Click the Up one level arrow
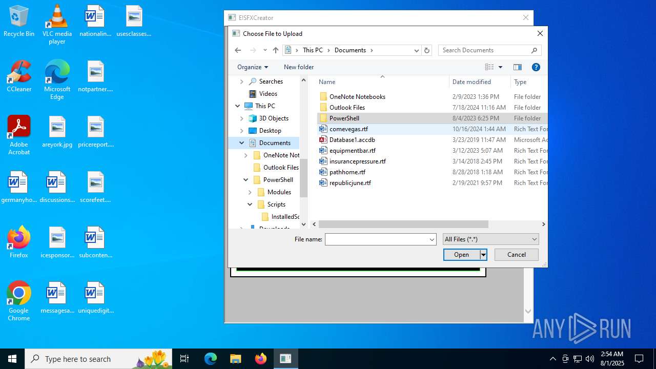The height and width of the screenshot is (369, 656). [276, 50]
